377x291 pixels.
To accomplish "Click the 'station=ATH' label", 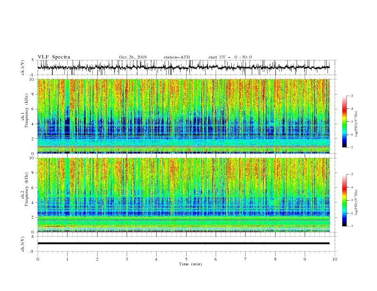I will coord(177,57).
